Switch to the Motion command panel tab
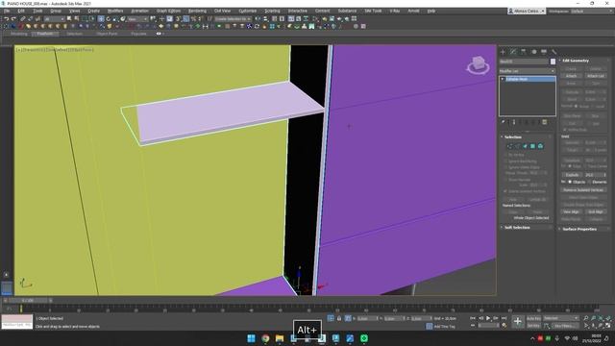This screenshot has width=615, height=346. [533, 51]
